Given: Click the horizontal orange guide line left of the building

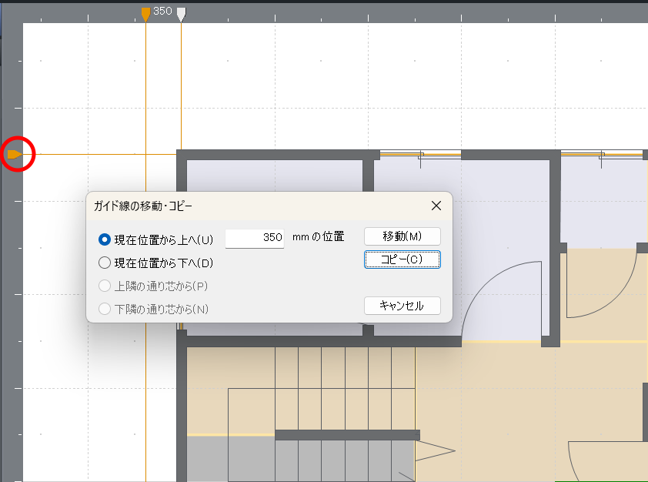Looking at the screenshot, I should 100,155.
